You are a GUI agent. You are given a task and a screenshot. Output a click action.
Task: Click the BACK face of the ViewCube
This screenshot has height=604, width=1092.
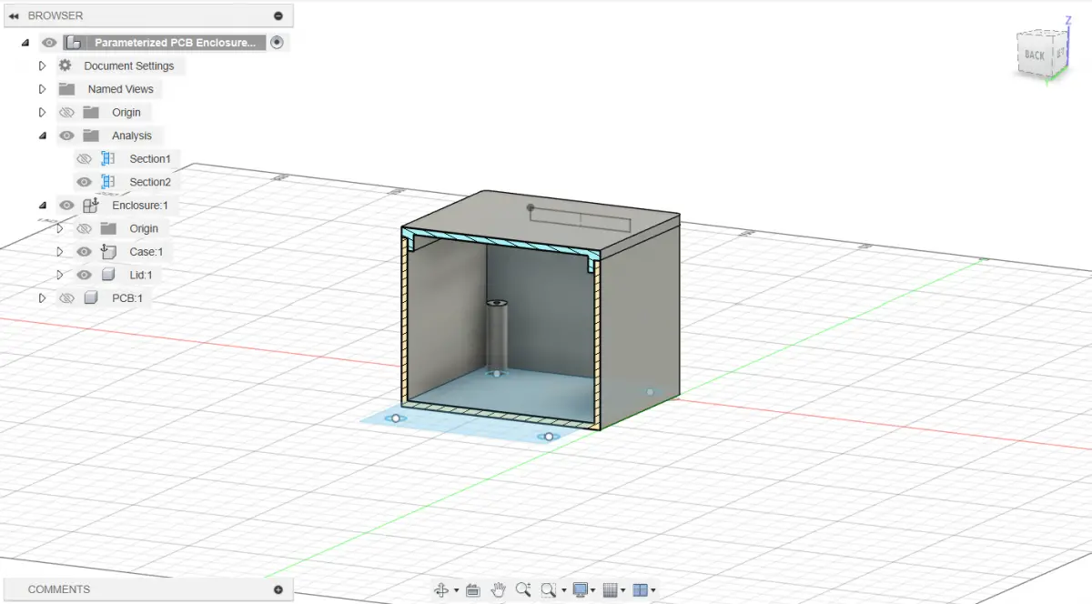pyautogui.click(x=1034, y=55)
